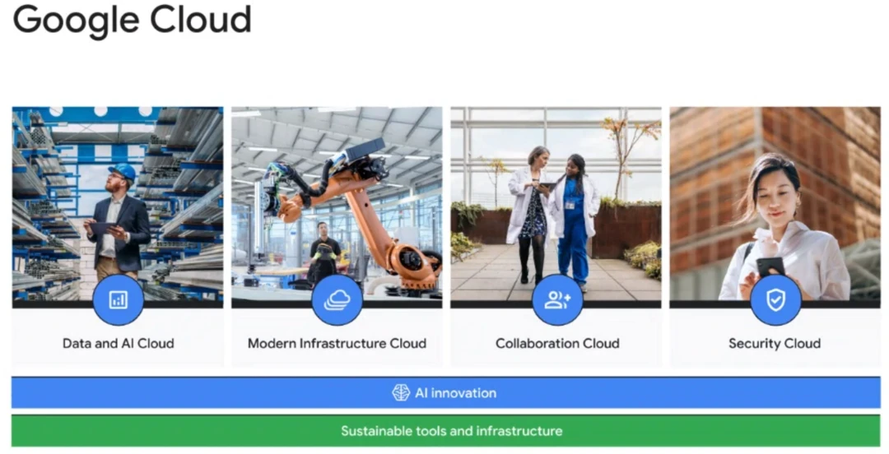This screenshot has width=889, height=454.
Task: Click the Sustainable tools and infrastructure text
Action: click(452, 431)
